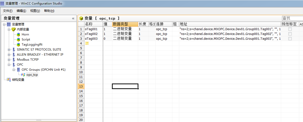Click the 线性标定 column header

tap(290, 24)
